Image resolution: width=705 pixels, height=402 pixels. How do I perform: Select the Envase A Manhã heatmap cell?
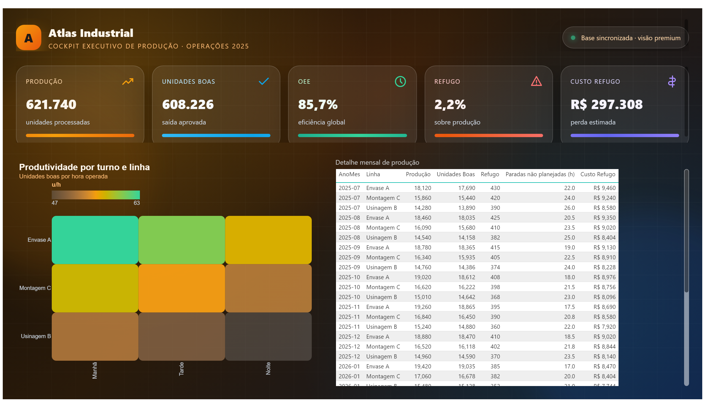click(95, 240)
